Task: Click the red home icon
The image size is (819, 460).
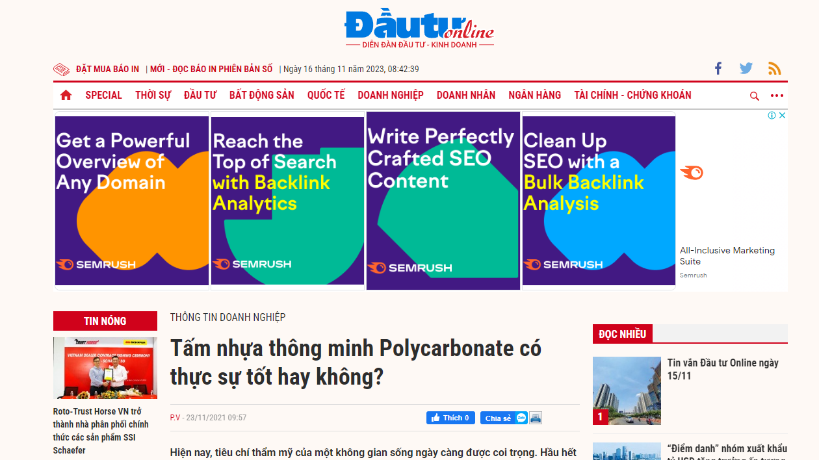Action: (x=66, y=96)
